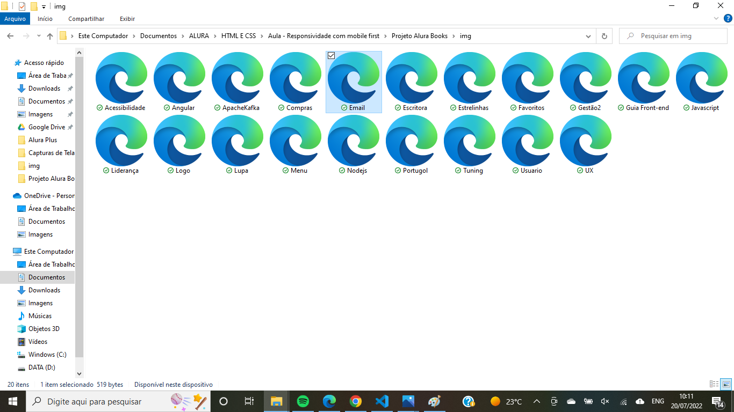
Task: Open Google Chrome from the taskbar
Action: pos(356,401)
